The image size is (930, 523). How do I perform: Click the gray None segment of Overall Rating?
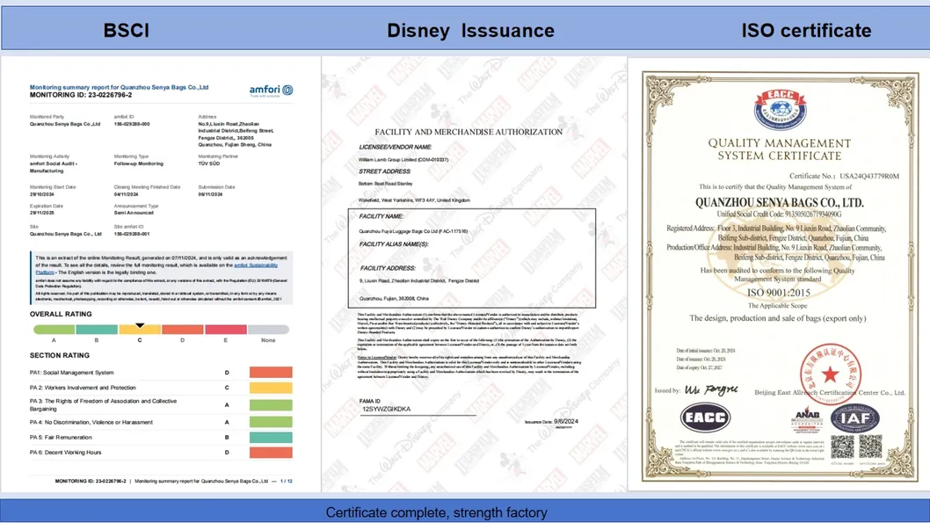(269, 330)
